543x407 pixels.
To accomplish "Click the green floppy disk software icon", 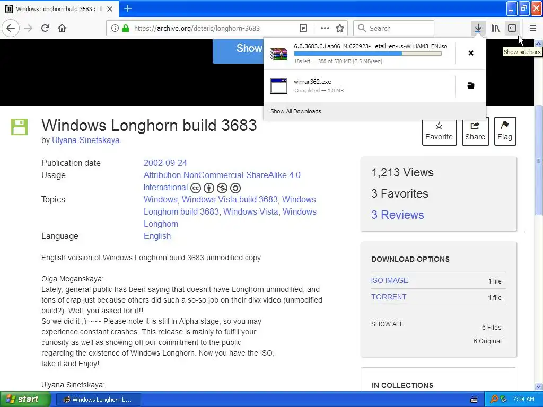I will point(20,127).
